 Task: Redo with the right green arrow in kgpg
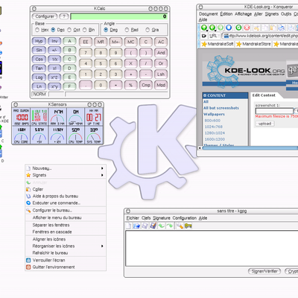170,226
